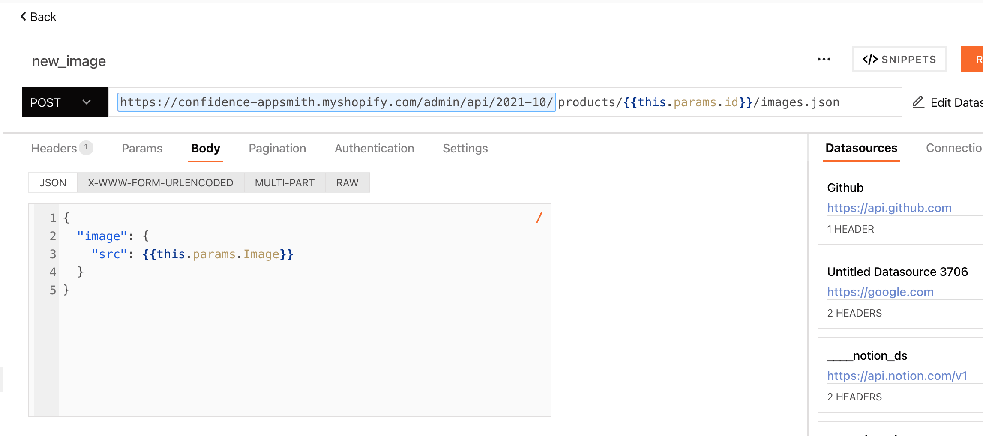
Task: Switch body type to MULTI-PART
Action: coord(285,183)
